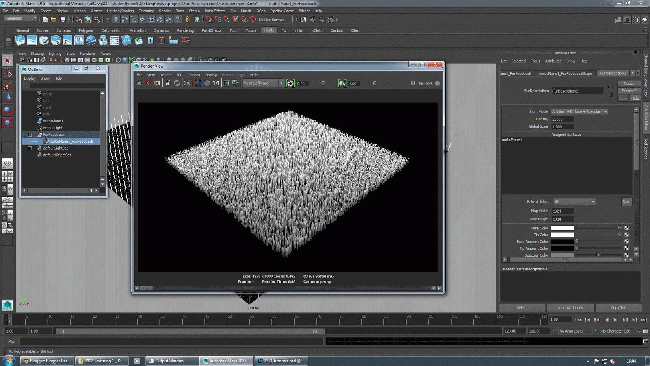Viewport: 650px width, 366px height.
Task: Open the Fur menu in the menu bar
Action: pos(233,11)
